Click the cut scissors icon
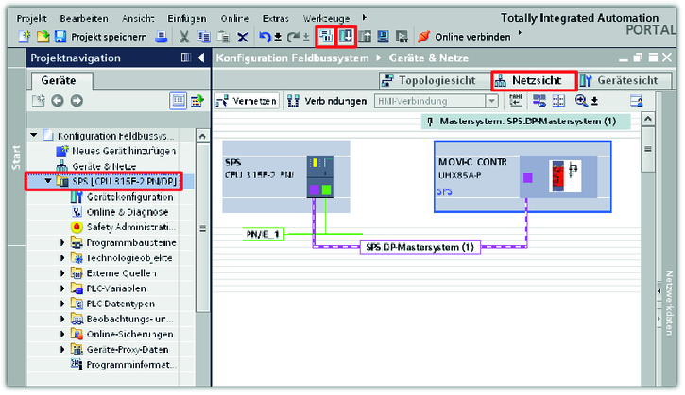 (184, 37)
